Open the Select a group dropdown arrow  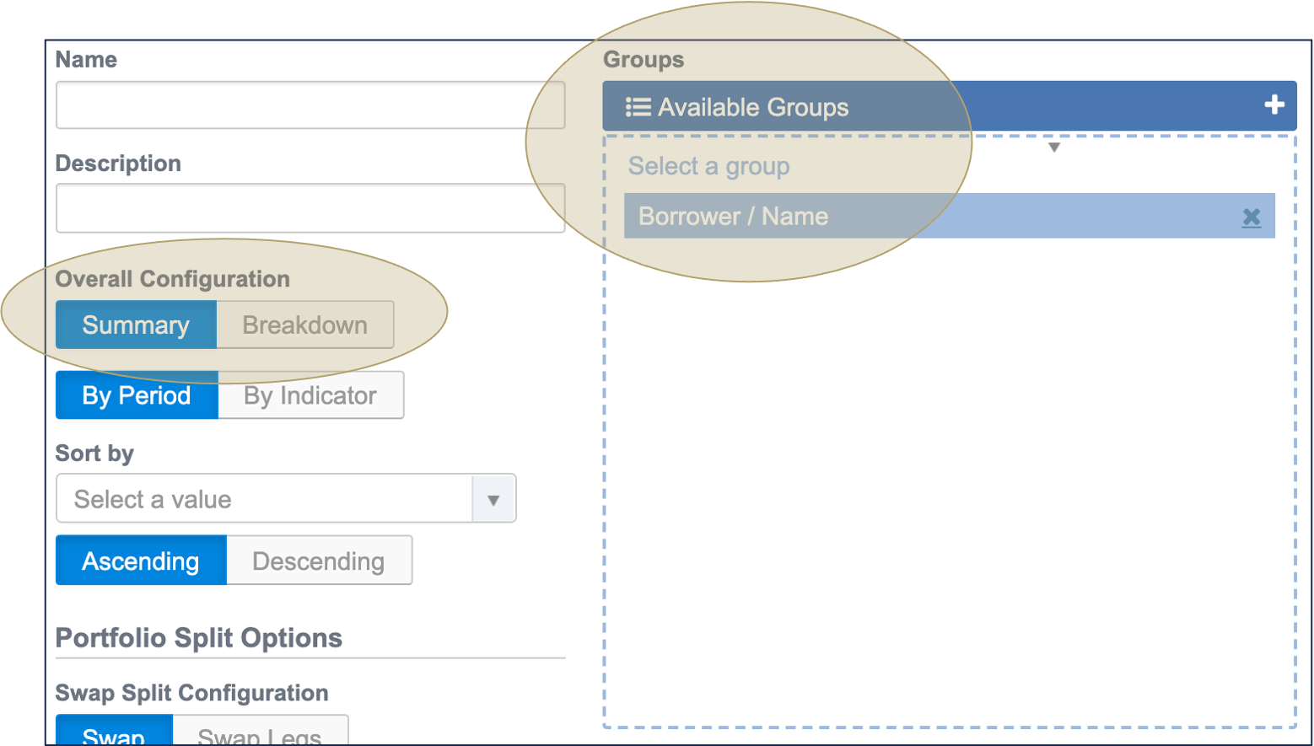pyautogui.click(x=1053, y=148)
